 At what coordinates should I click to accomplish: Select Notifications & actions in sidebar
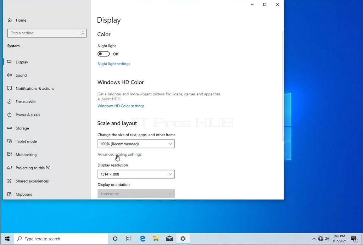click(35, 88)
